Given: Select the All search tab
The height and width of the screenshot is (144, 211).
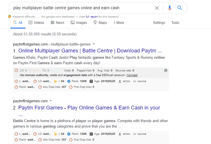Looking at the screenshot, I should tap(18, 23).
